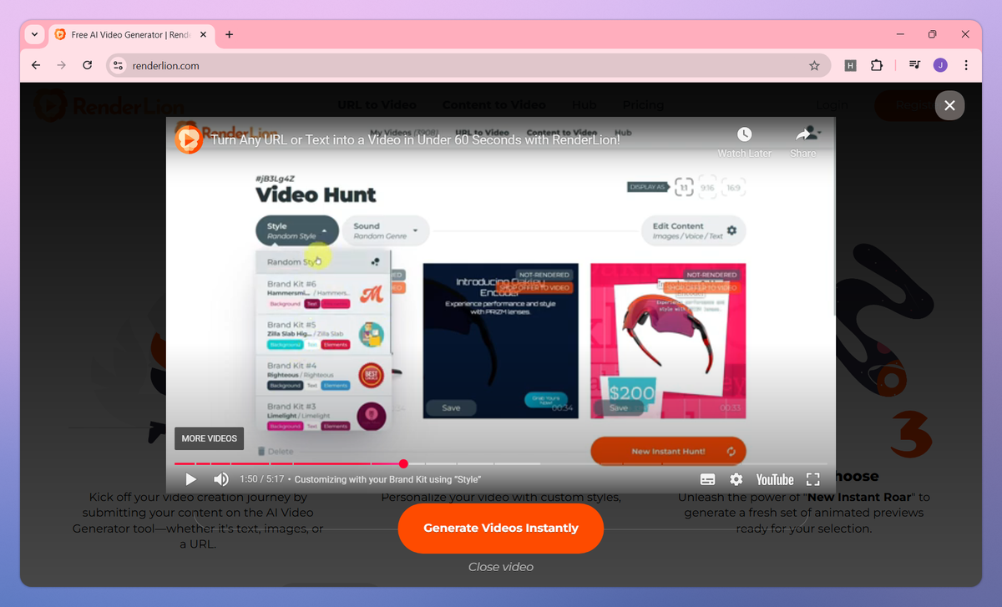This screenshot has width=1002, height=607.
Task: Select the 9:16 display aspect ratio
Action: click(x=708, y=187)
